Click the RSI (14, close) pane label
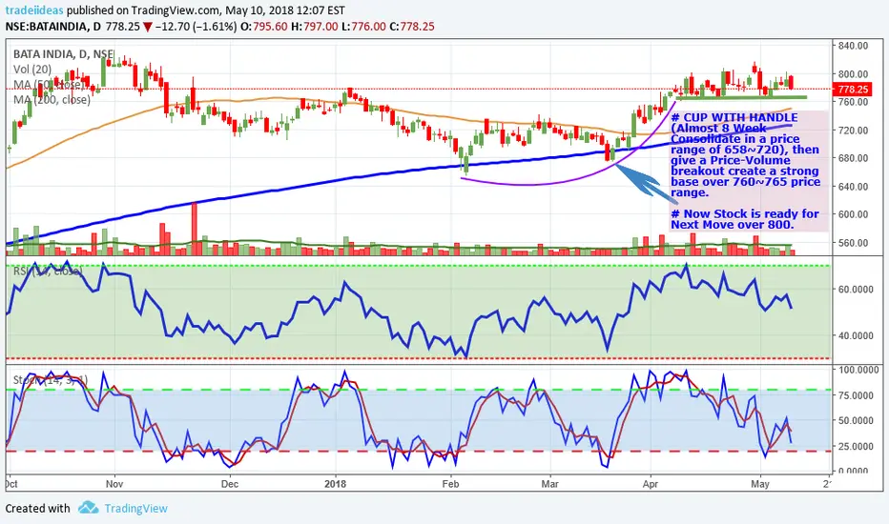Viewport: 889px width, 524px height. (48, 272)
